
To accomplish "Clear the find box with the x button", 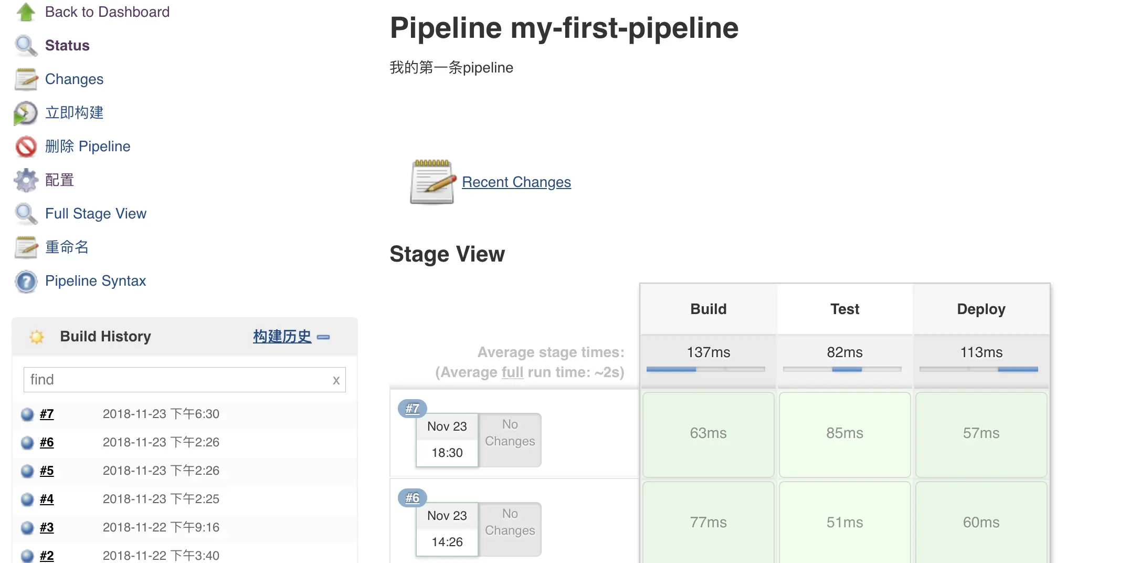I will click(336, 380).
